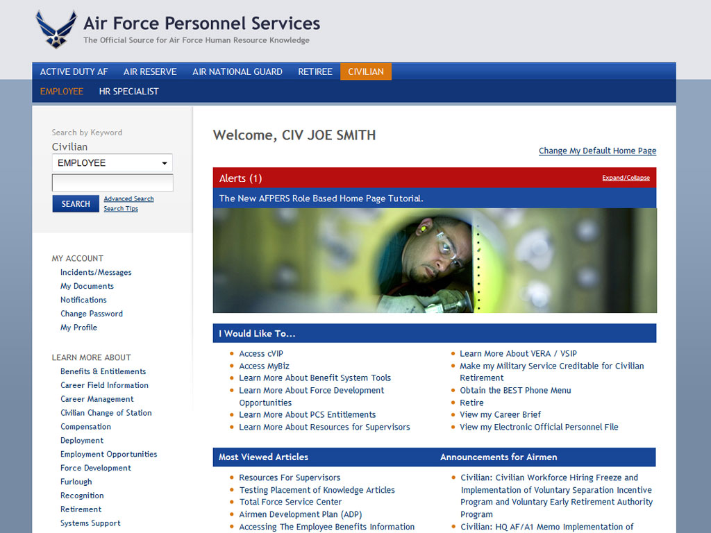Open Resources For Supervisors article
The width and height of the screenshot is (711, 533).
pos(290,477)
